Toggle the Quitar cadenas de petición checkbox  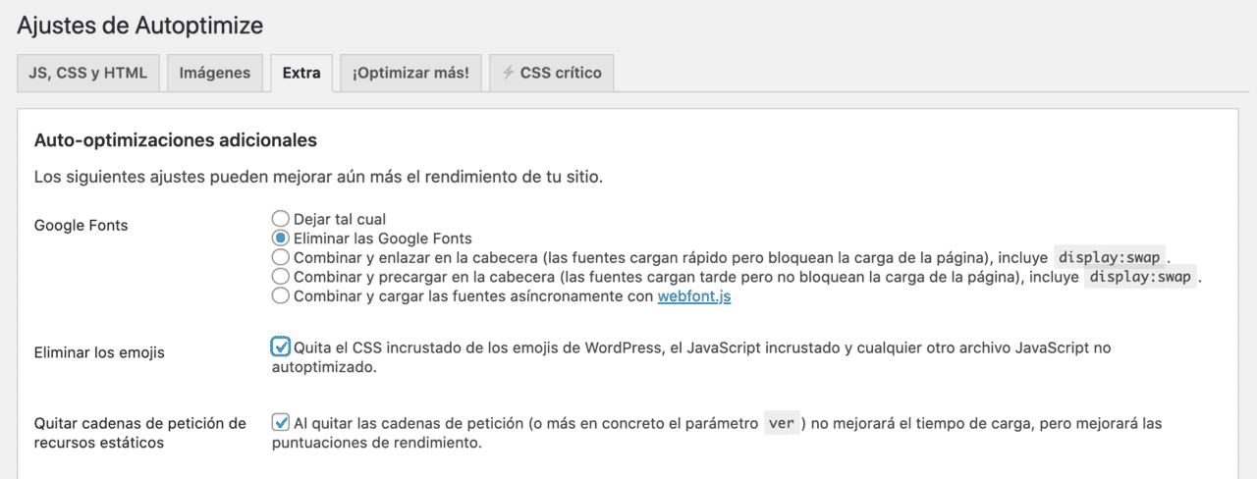tap(281, 423)
